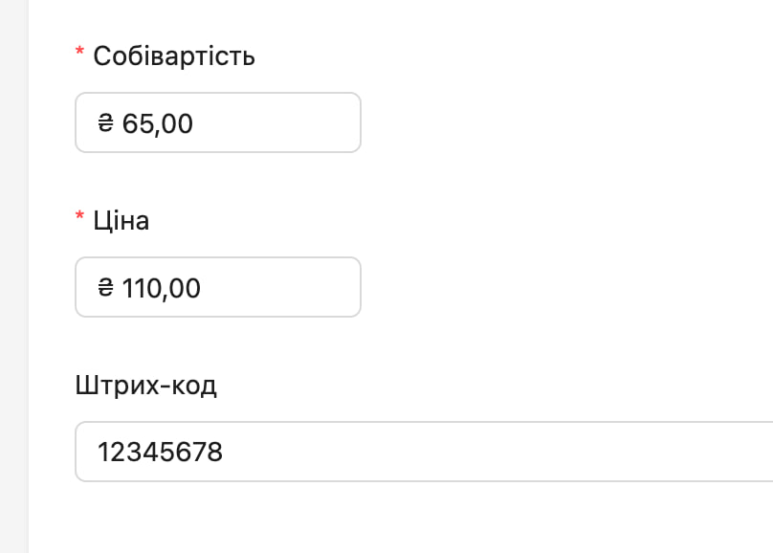Screen dimensions: 773x553
Task: Select the Штрих-код field label
Action: coord(146,385)
